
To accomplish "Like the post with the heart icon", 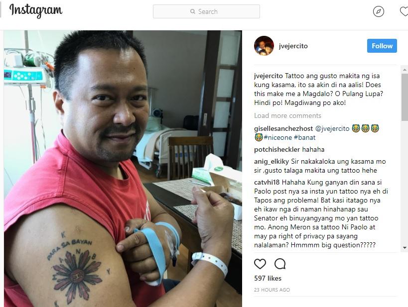I will point(260,264).
